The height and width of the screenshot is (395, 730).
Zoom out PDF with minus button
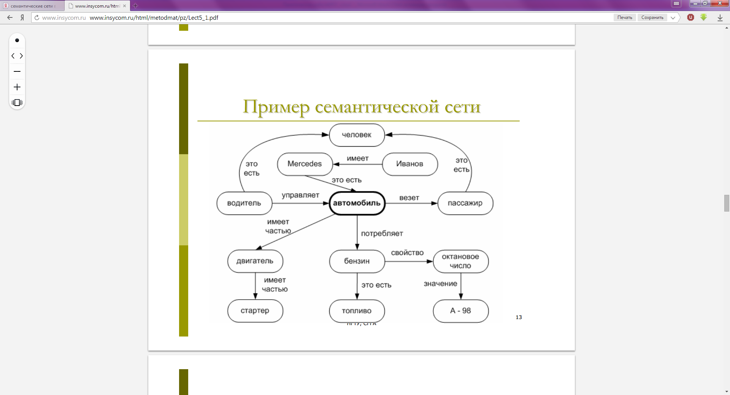tap(17, 71)
